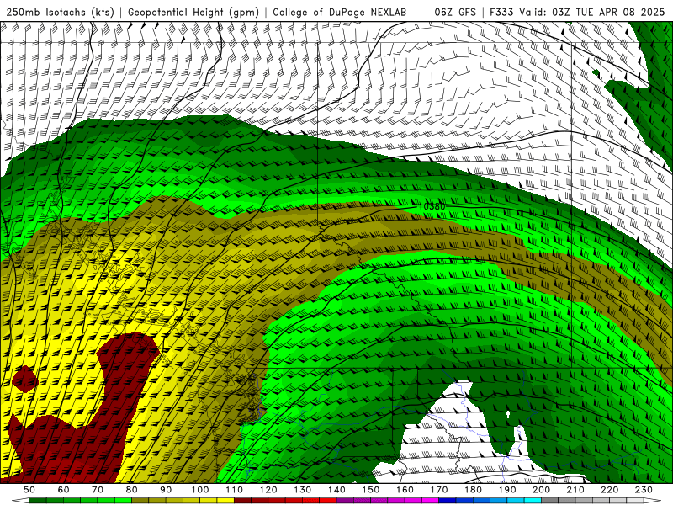Screen dimensions: 673x505
Task: Click the 'F333 Valid: 03Z TUE APR 08 2025' text
Action: pyautogui.click(x=577, y=13)
